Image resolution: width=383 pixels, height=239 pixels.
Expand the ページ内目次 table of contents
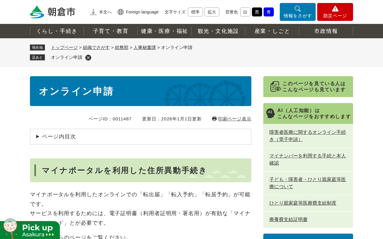(141, 137)
